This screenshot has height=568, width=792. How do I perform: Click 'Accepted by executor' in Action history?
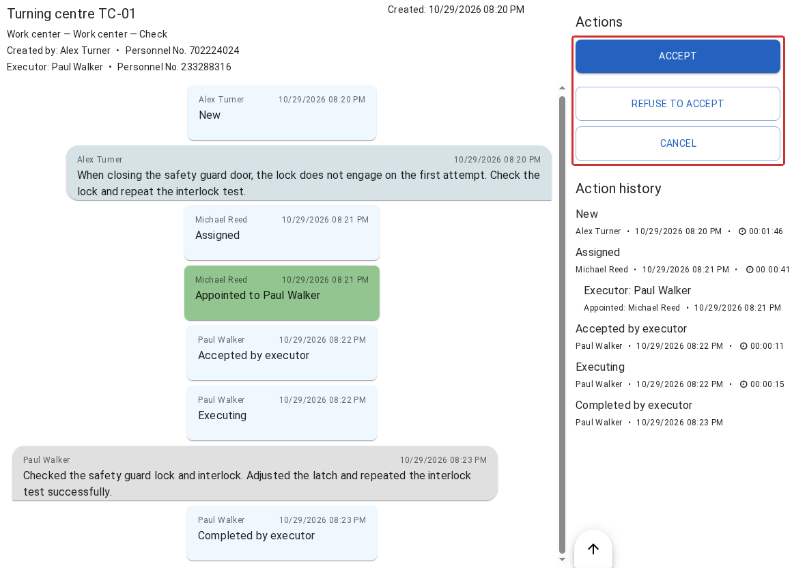pyautogui.click(x=632, y=328)
